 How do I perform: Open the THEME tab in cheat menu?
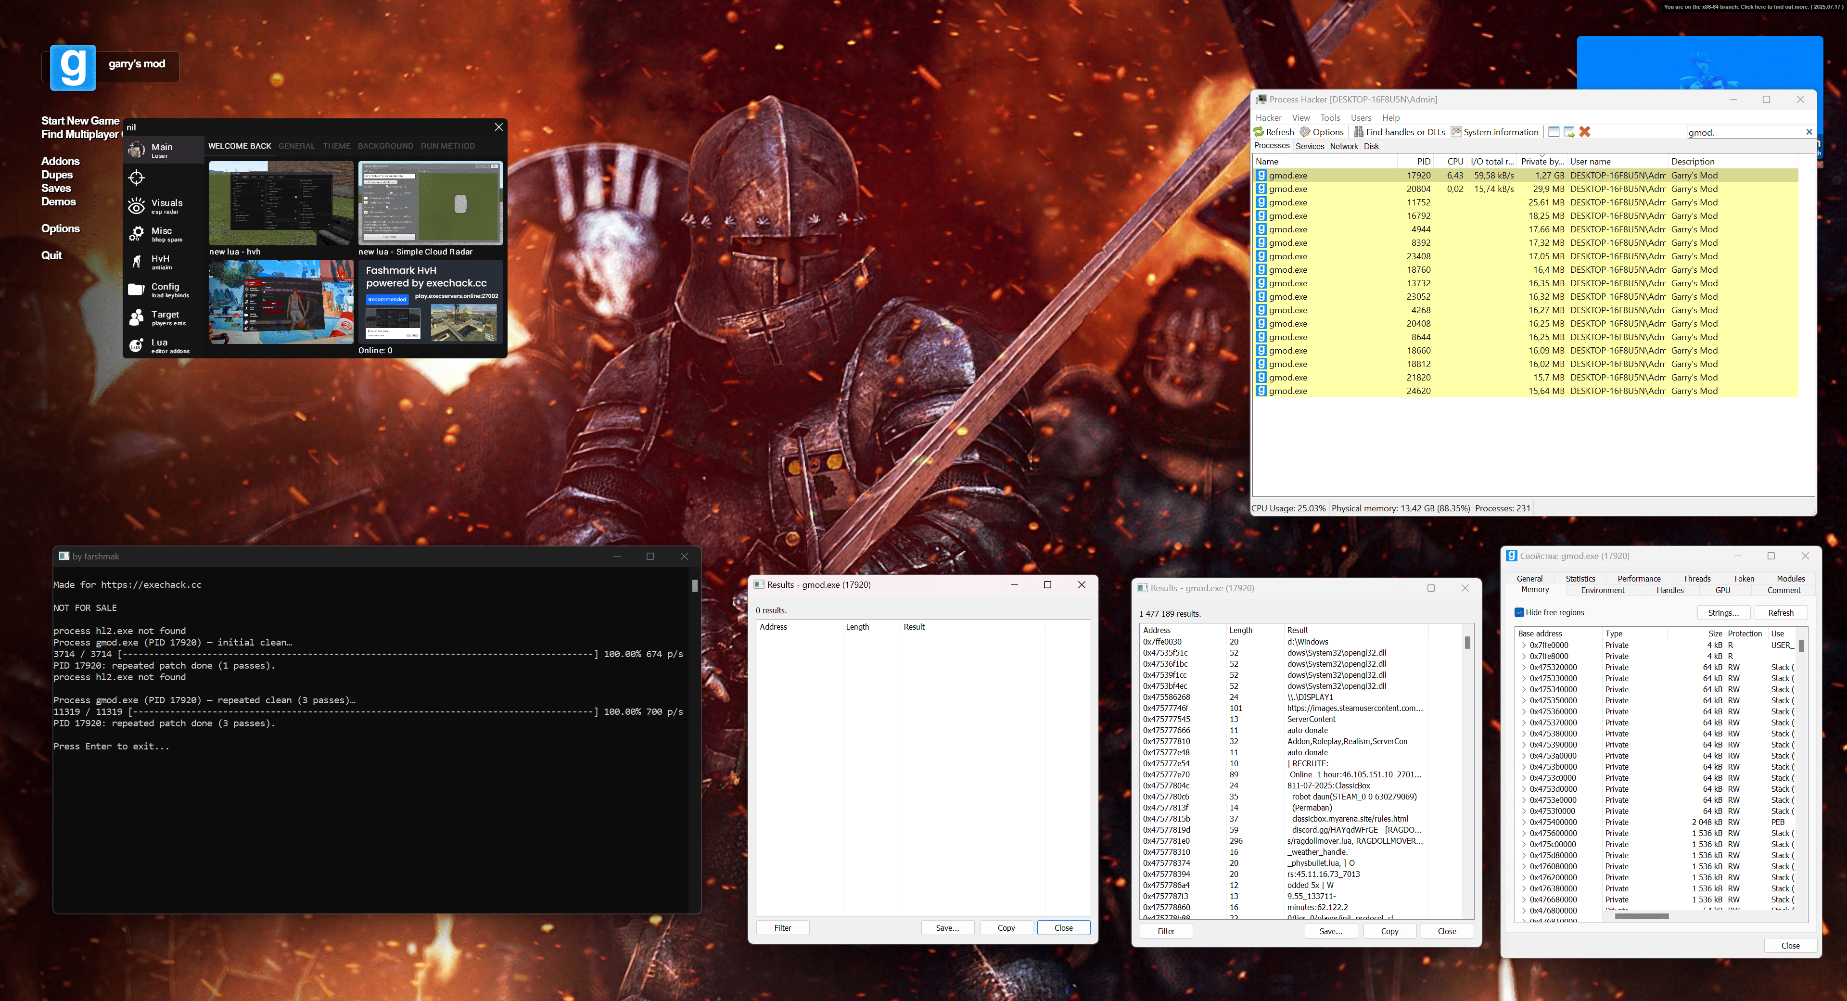pyautogui.click(x=336, y=146)
